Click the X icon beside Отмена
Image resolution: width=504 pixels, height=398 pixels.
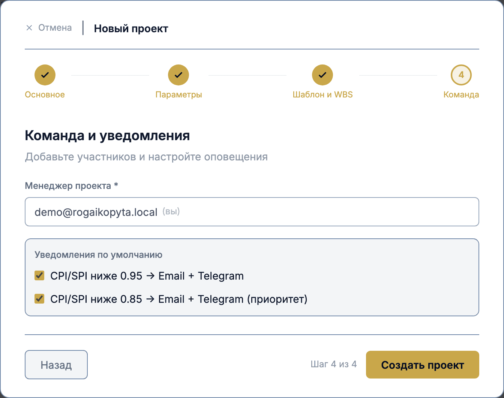pos(29,28)
